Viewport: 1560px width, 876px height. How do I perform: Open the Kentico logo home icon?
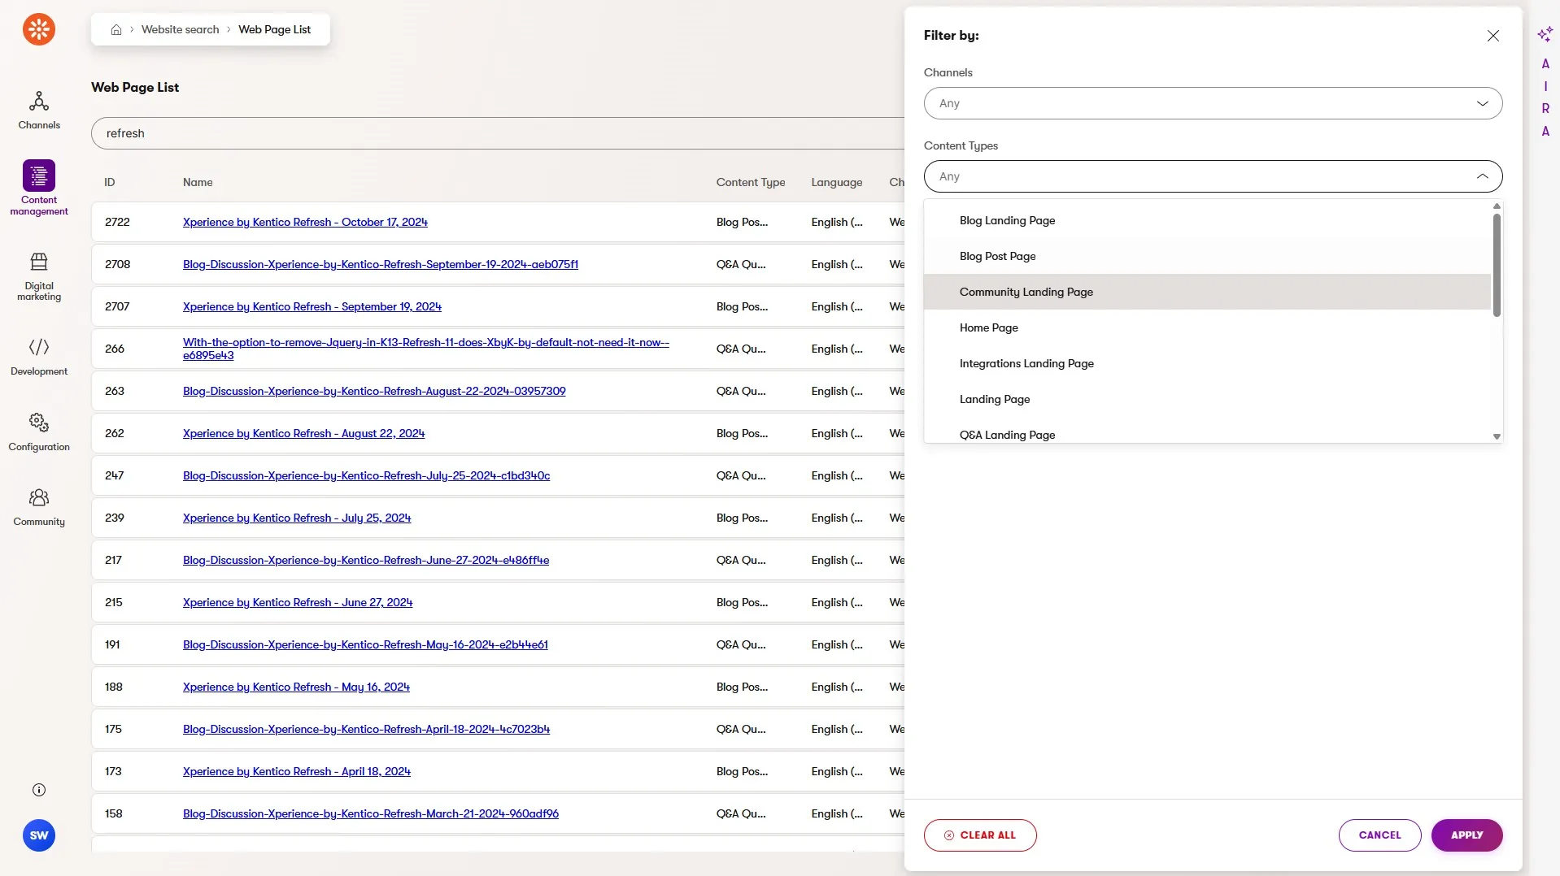(x=39, y=29)
